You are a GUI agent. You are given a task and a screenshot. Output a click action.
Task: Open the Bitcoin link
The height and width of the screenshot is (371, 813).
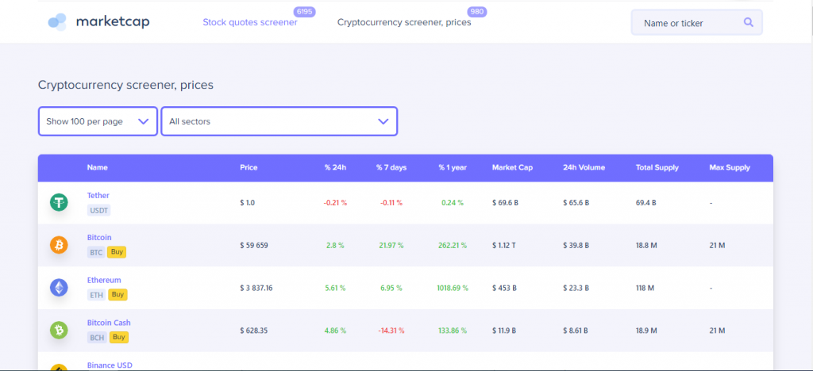(99, 238)
